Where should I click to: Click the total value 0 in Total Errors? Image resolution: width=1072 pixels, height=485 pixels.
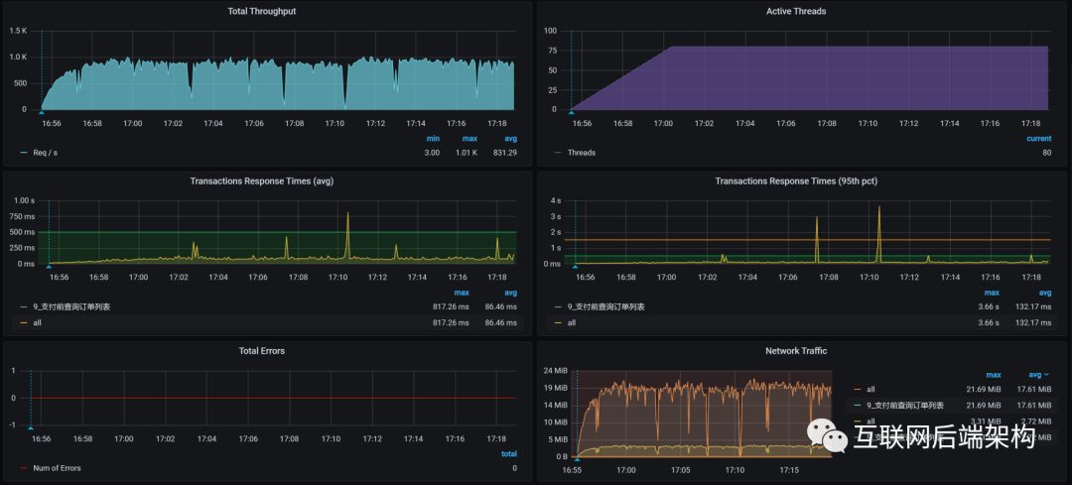point(515,468)
